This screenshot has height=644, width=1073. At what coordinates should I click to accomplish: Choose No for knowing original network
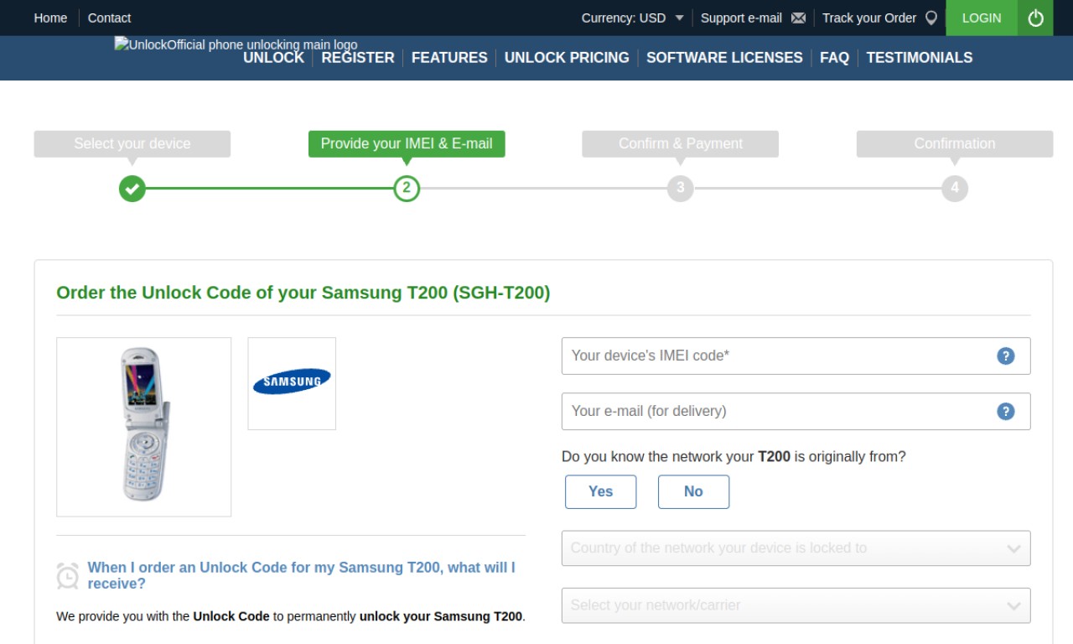point(693,491)
